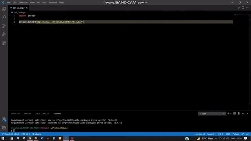Viewport: 251px width, 141px height.
Task: Open Bandicam recorder taskbar icon
Action: tap(72, 138)
